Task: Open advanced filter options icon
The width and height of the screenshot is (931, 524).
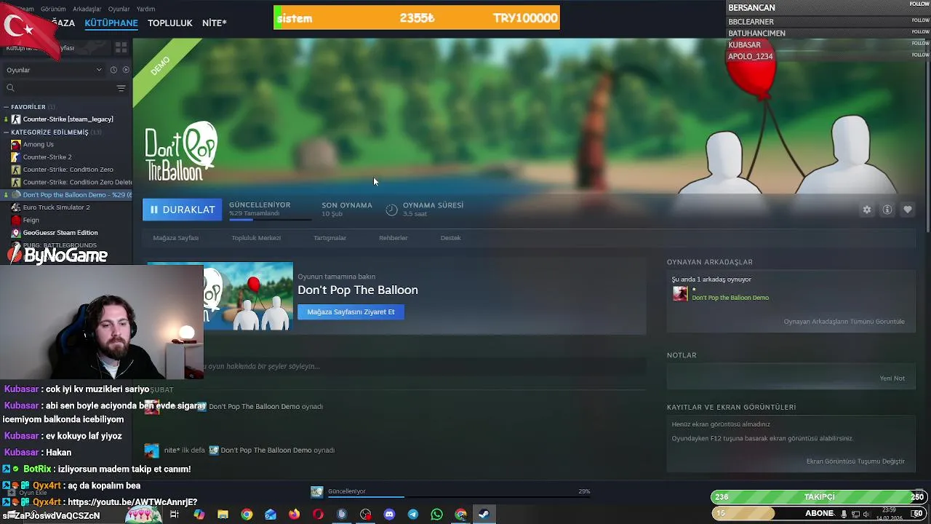Action: click(121, 88)
